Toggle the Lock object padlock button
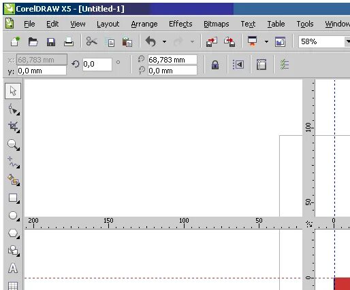 point(215,65)
